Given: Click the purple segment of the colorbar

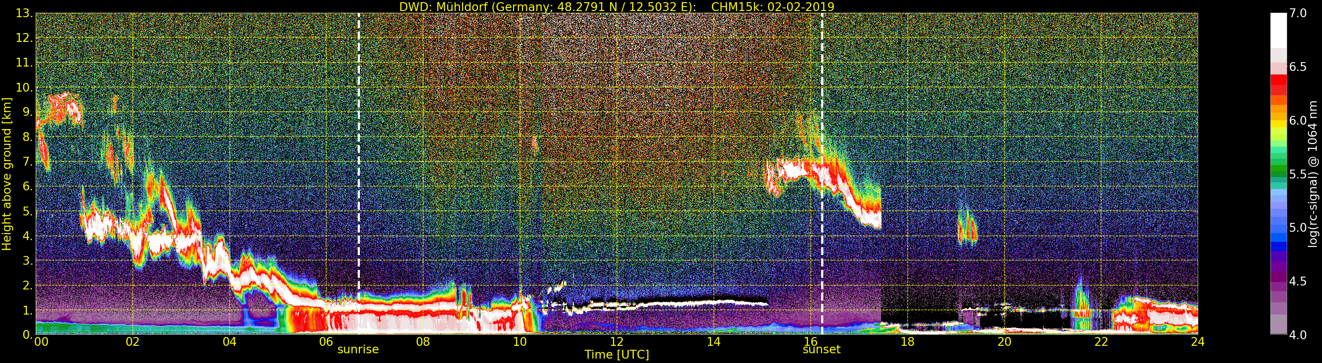Looking at the screenshot, I should (1278, 277).
